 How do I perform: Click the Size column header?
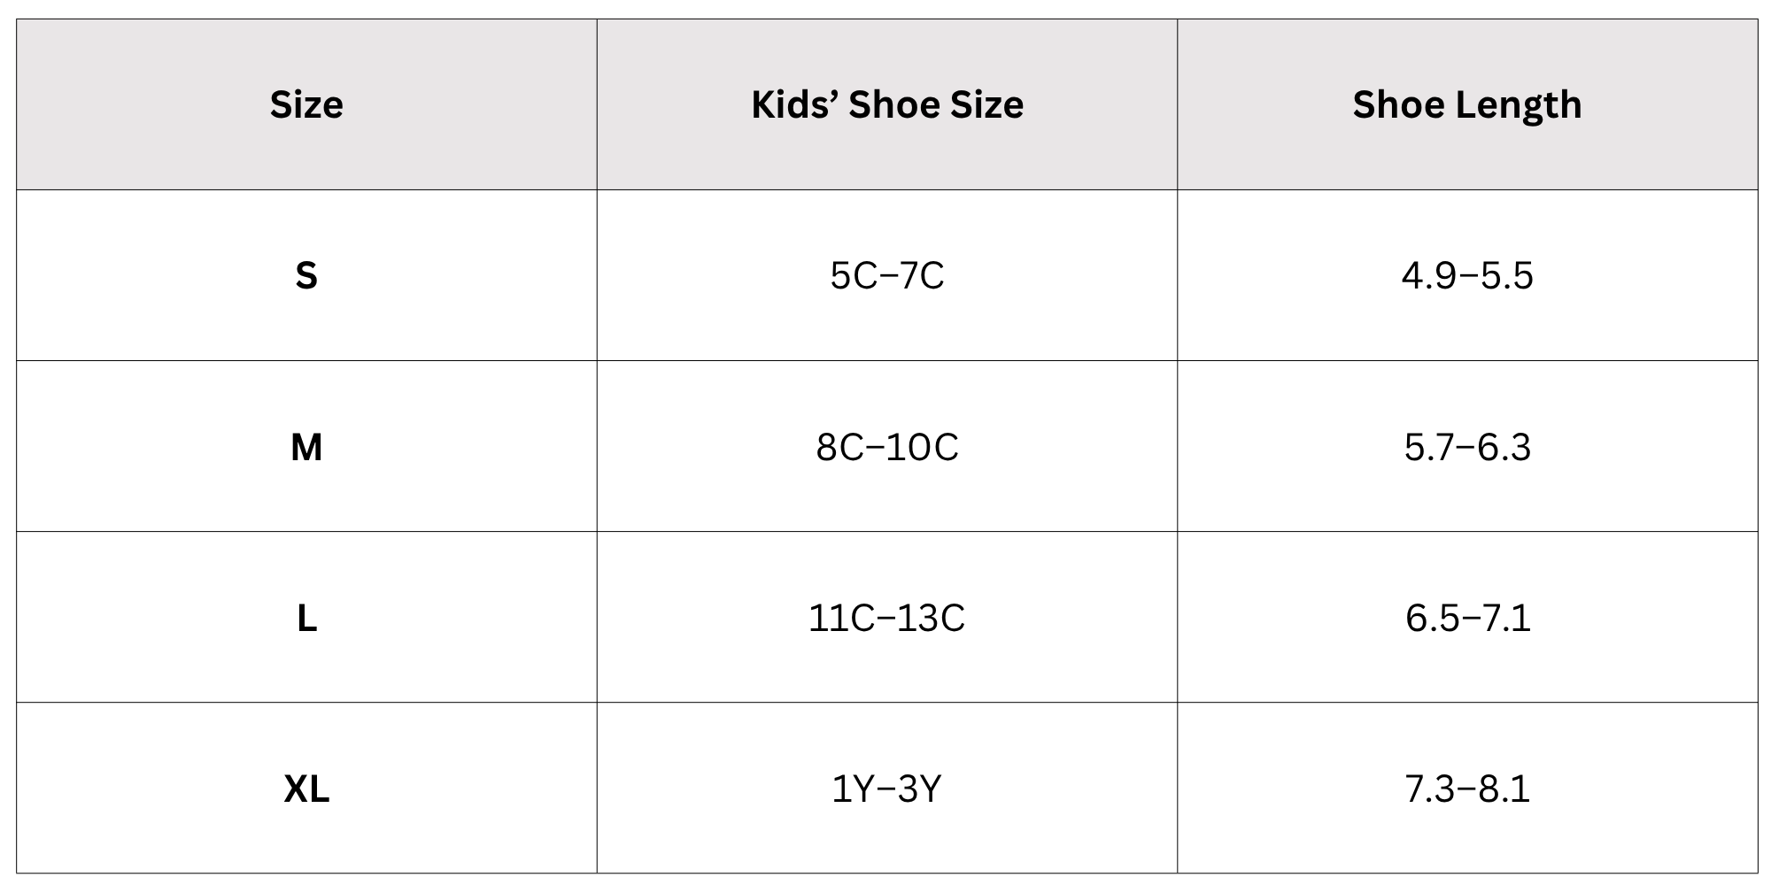pos(306,104)
